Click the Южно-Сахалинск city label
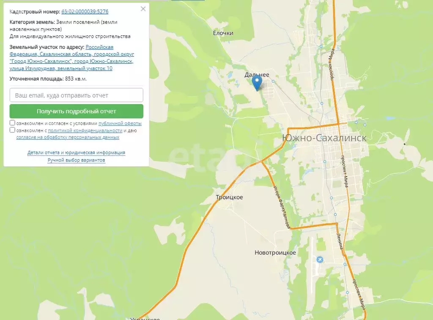This screenshot has height=320, width=433. (324, 138)
